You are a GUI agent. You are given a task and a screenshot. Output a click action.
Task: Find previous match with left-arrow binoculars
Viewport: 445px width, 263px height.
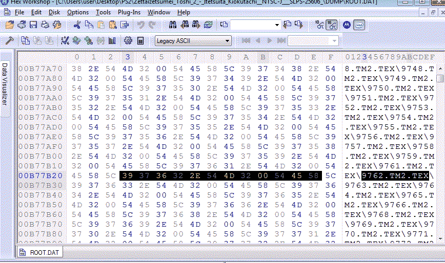click(185, 25)
